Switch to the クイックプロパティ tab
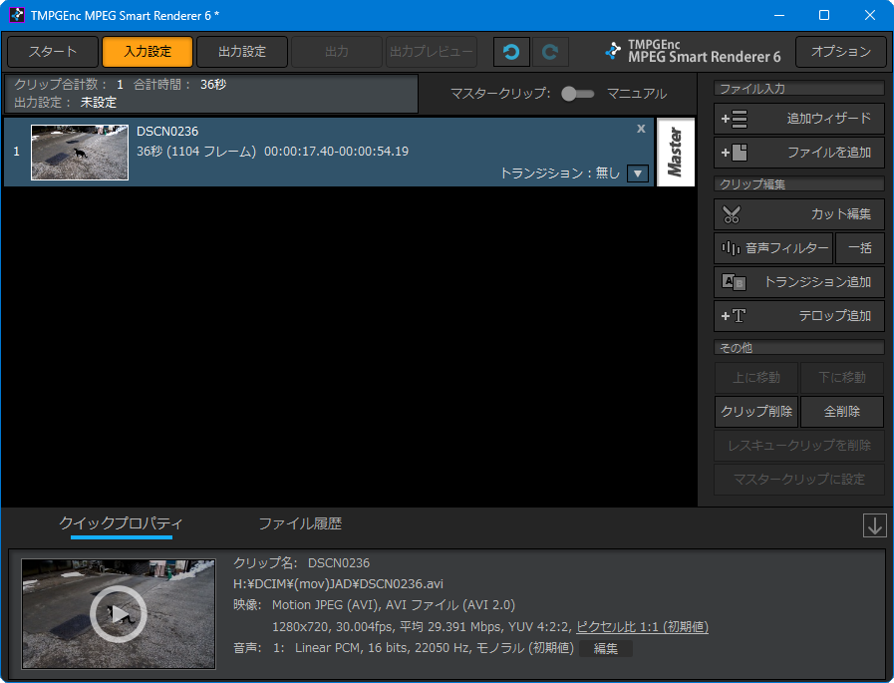Screen dimensions: 894x683 [121, 523]
